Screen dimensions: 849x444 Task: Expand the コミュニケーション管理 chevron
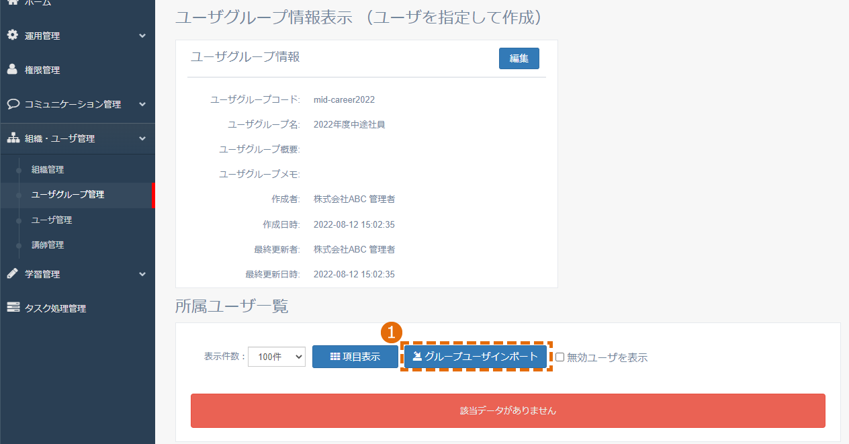pyautogui.click(x=142, y=104)
